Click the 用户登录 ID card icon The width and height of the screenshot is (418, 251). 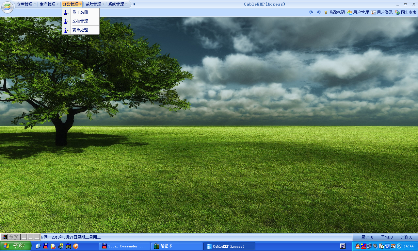coord(374,12)
